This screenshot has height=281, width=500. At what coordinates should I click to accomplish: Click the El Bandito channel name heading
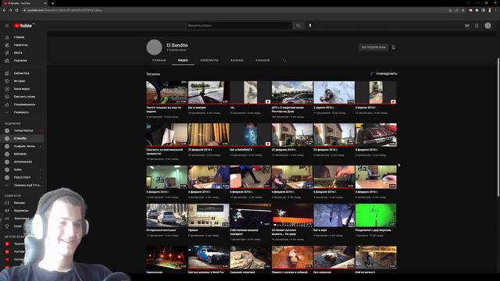point(177,45)
